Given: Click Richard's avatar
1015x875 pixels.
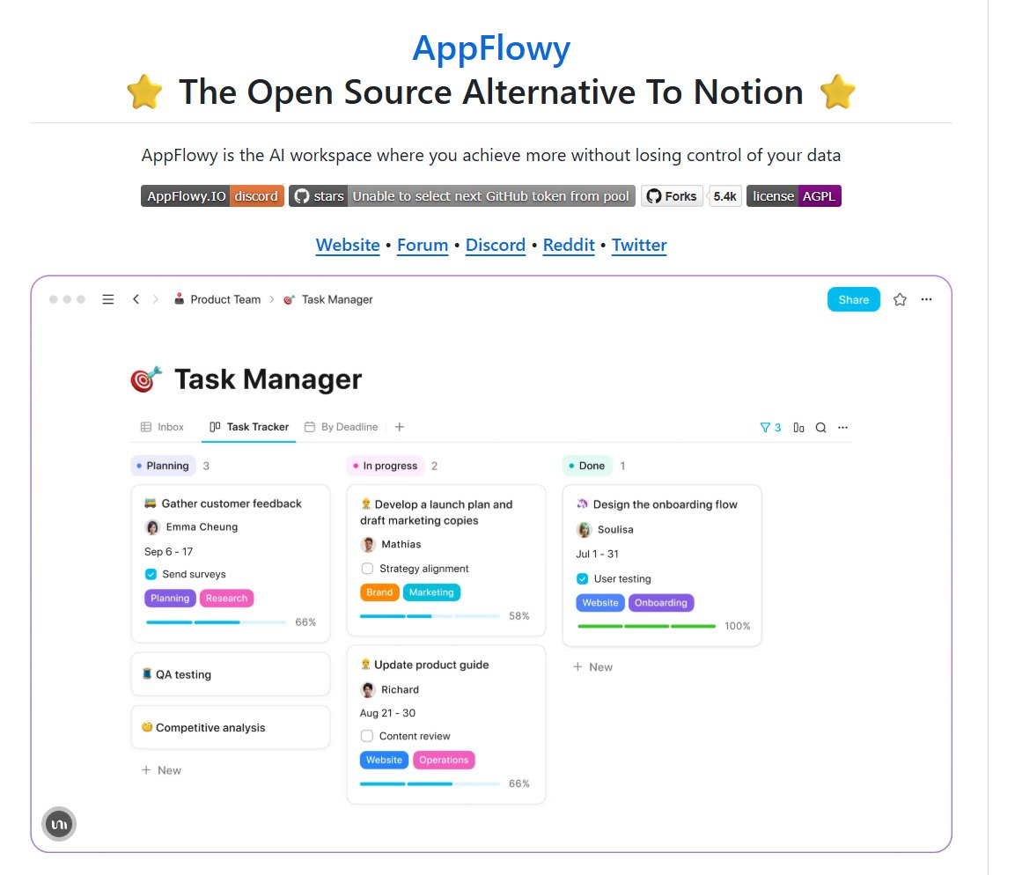Looking at the screenshot, I should tap(368, 690).
